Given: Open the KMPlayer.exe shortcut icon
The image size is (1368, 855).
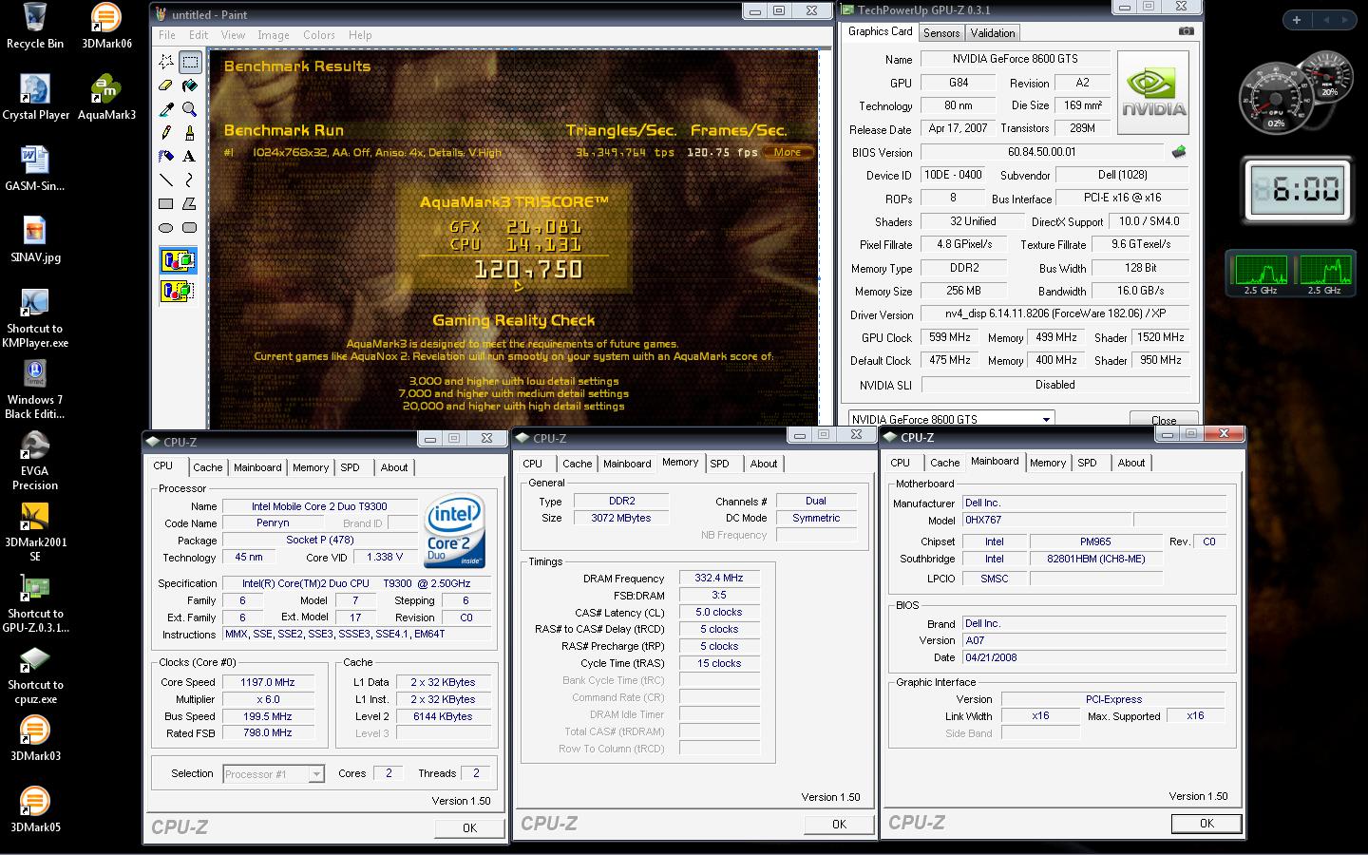Looking at the screenshot, I should click(x=35, y=319).
